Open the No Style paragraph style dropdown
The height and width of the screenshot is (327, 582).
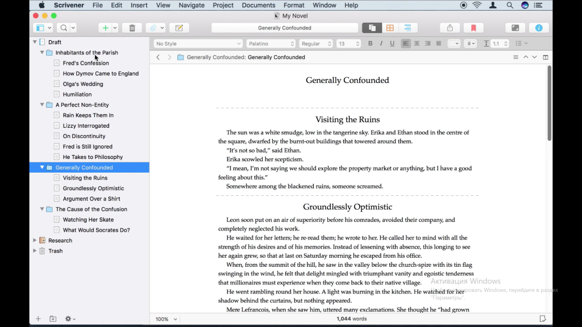tap(197, 43)
